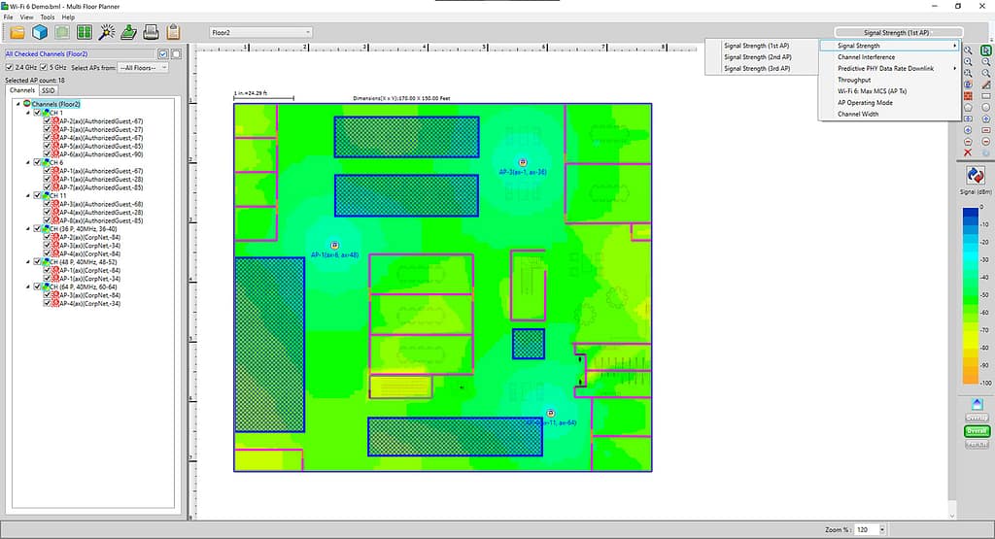The width and height of the screenshot is (995, 539).
Task: Choose Channel Interference from the menu
Action: click(x=866, y=57)
